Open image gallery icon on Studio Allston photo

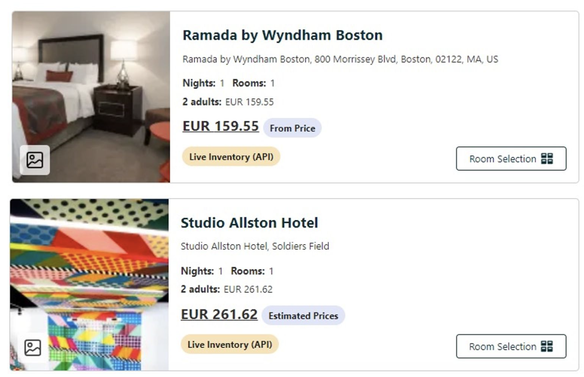[33, 348]
